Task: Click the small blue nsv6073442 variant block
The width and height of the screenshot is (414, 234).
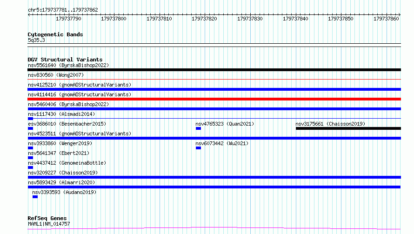Action: tap(198, 148)
